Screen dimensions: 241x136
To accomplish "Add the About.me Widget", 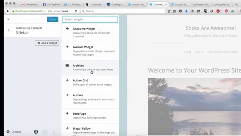I will pyautogui.click(x=67, y=29).
